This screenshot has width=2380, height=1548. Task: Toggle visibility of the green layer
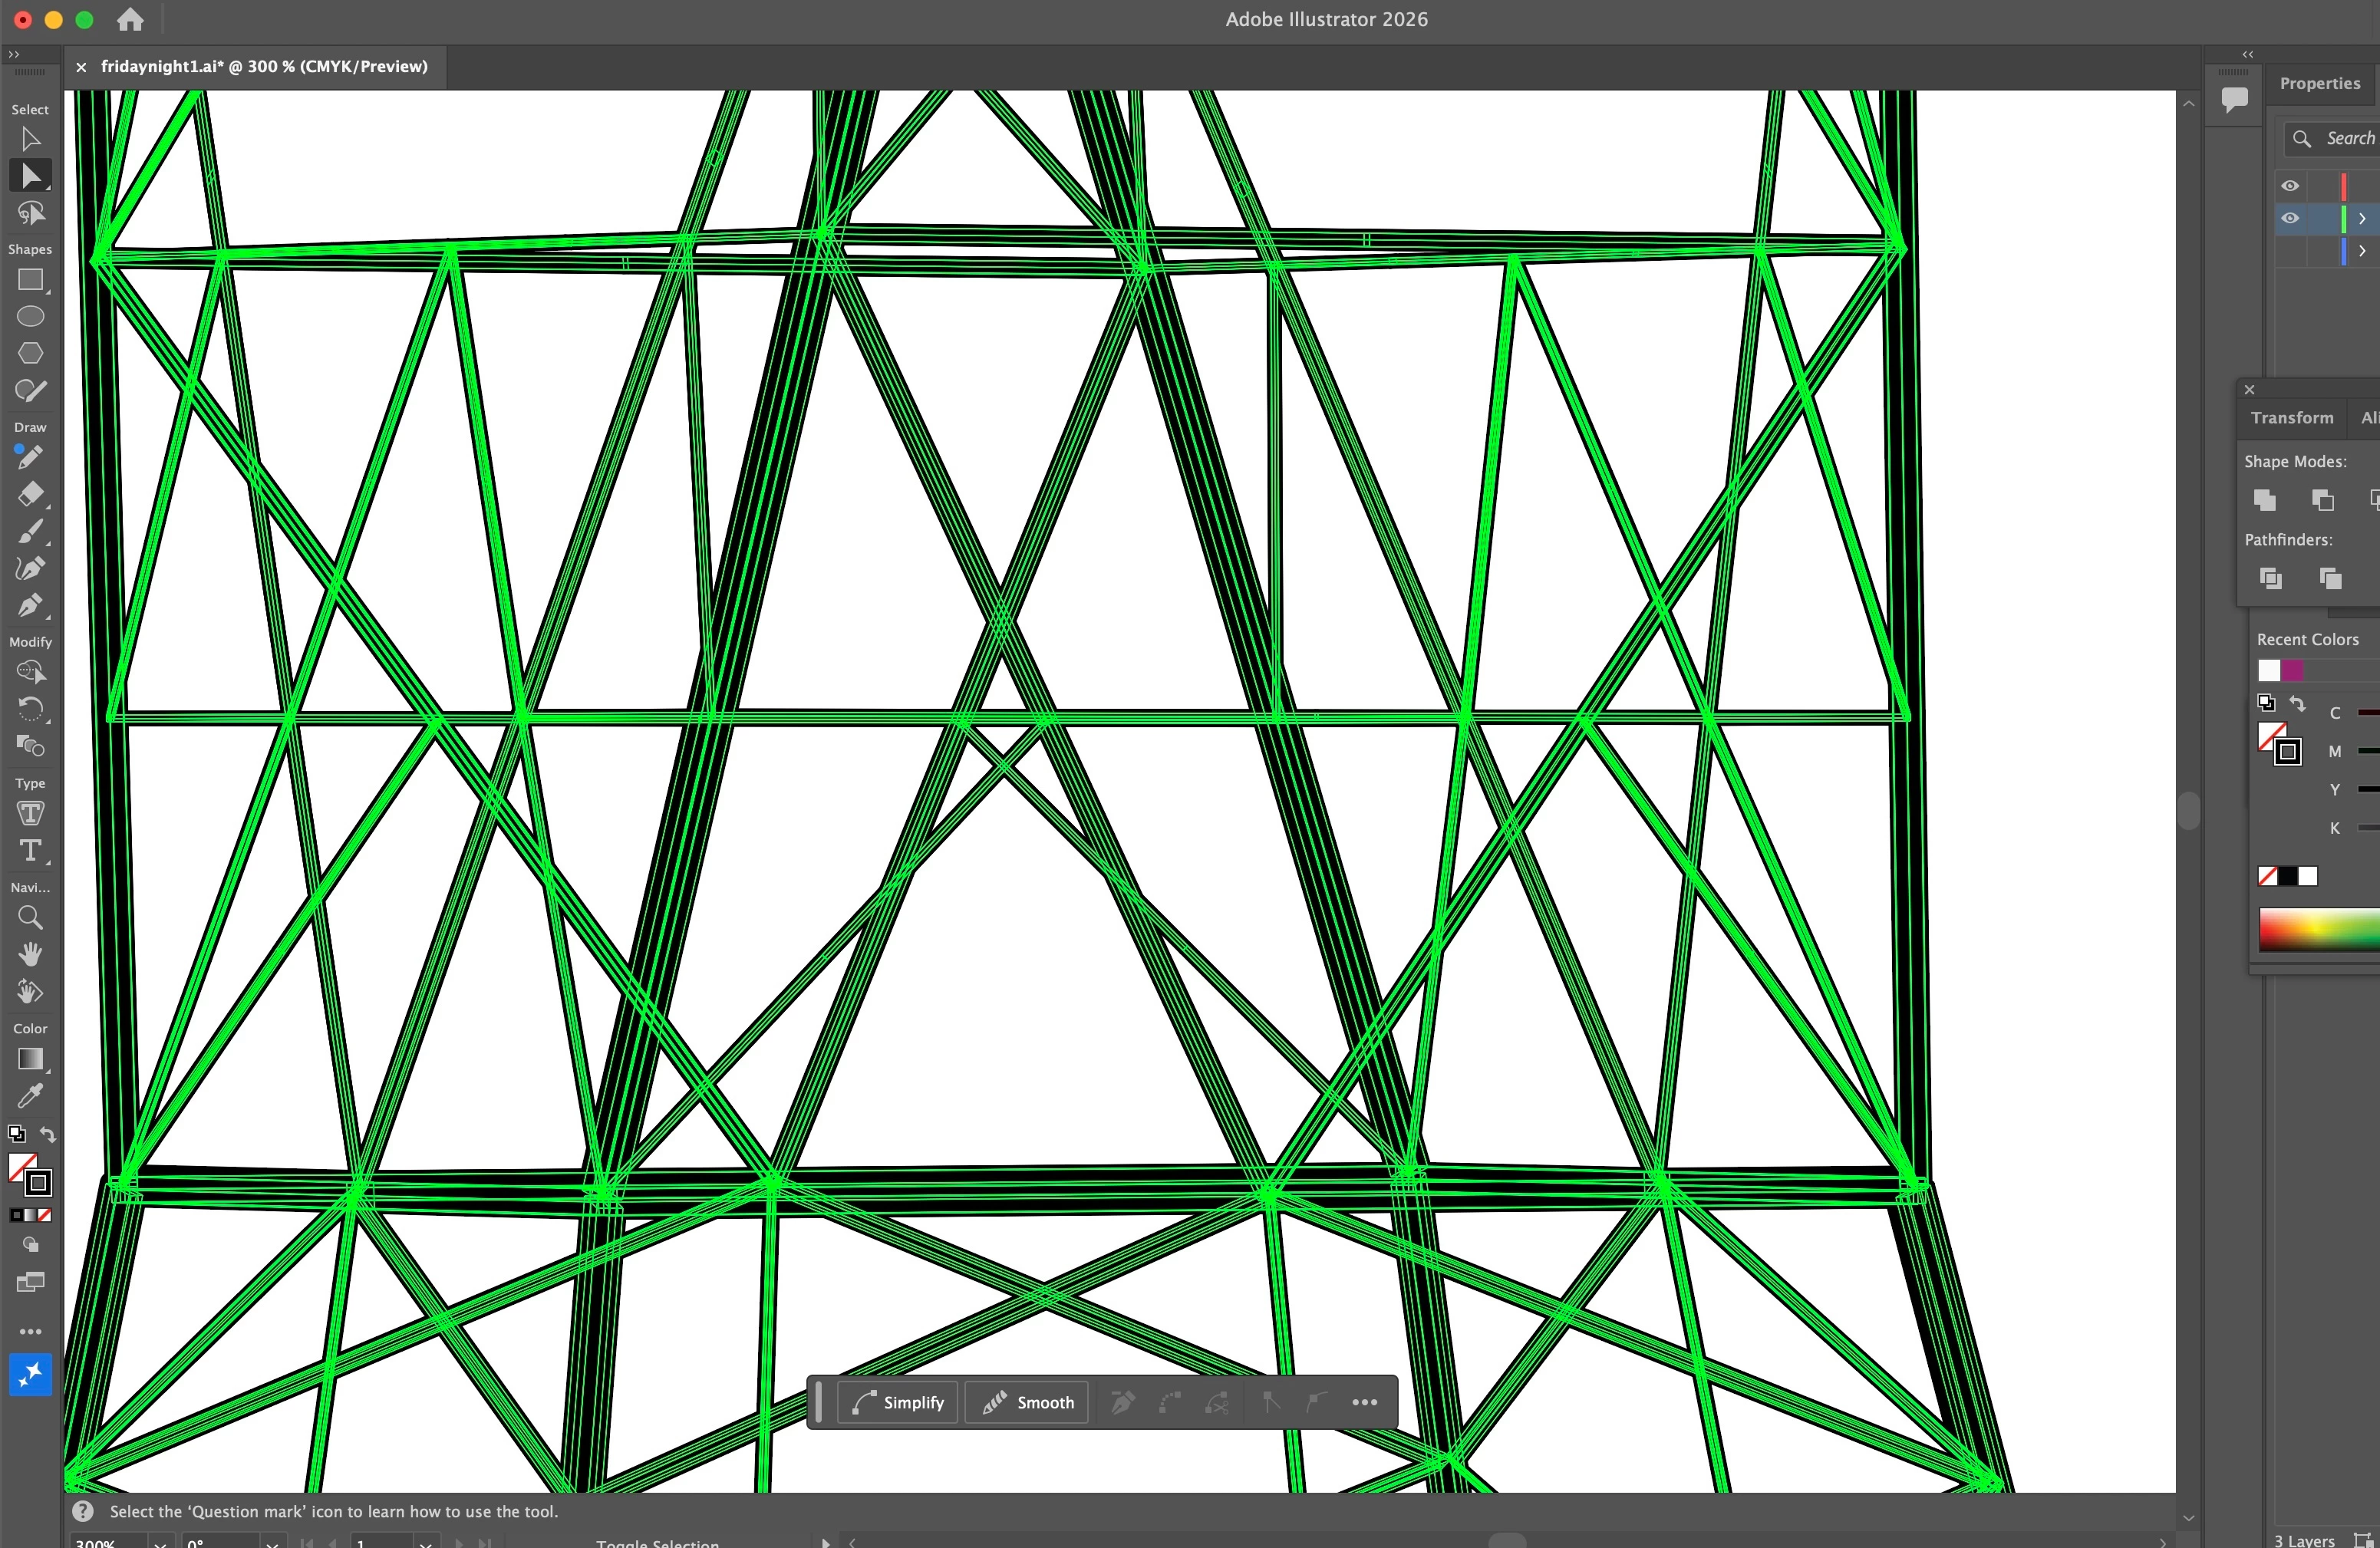pos(2290,218)
